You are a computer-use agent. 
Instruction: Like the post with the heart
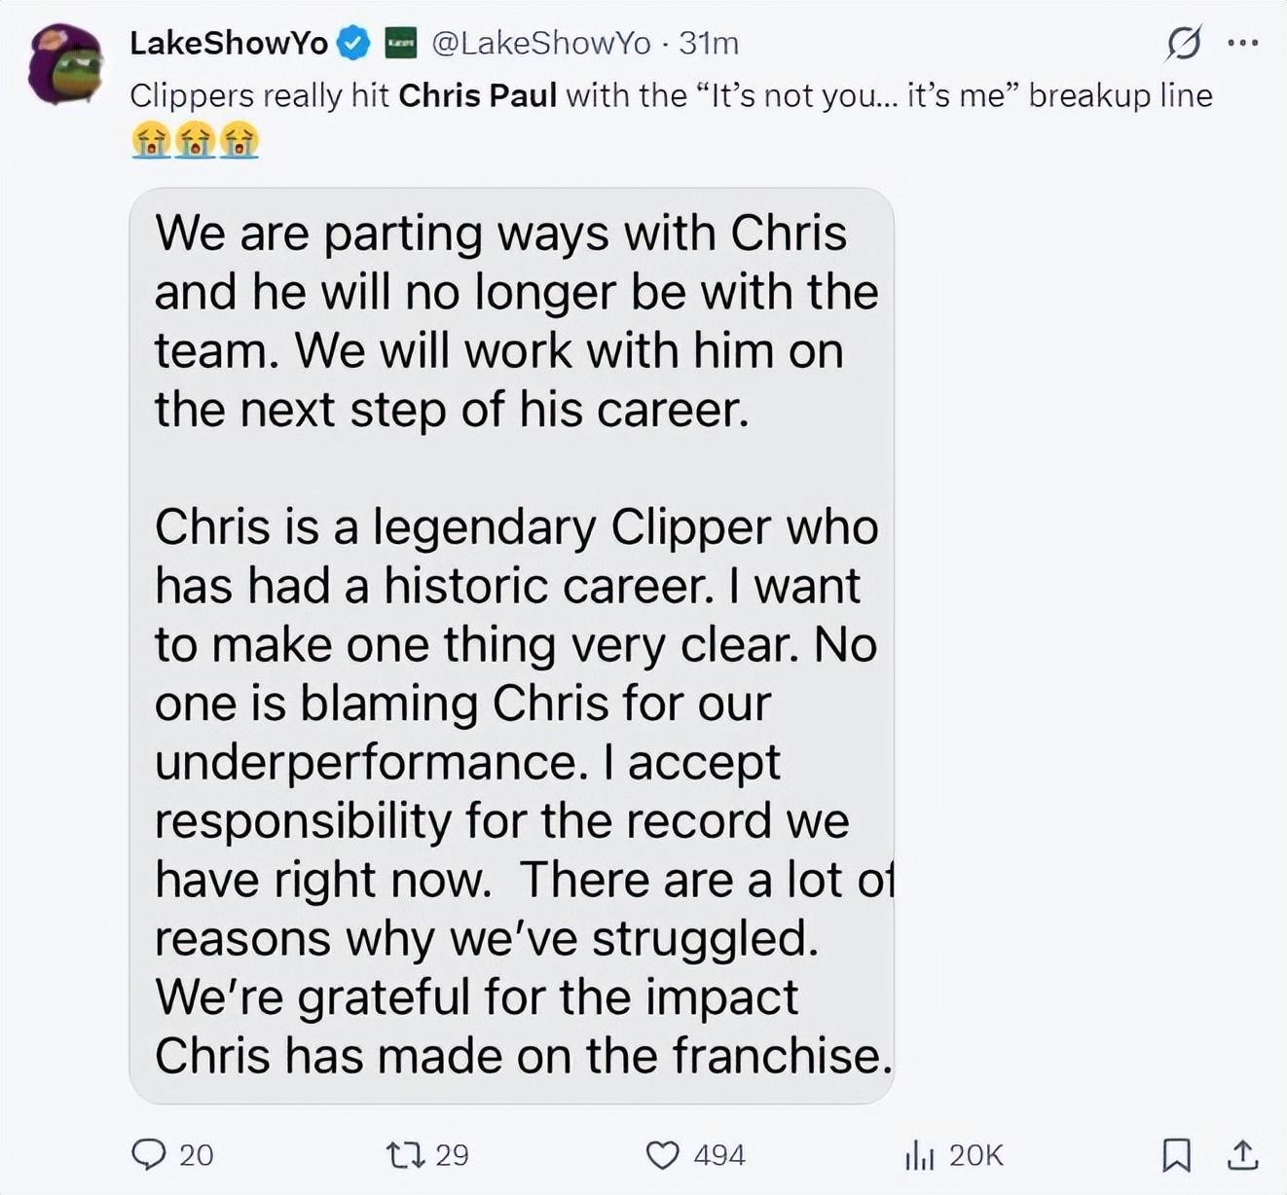tap(663, 1154)
